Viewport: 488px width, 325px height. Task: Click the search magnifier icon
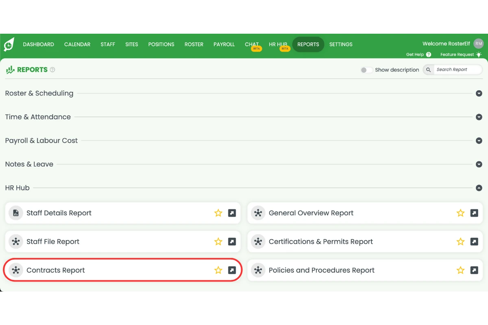point(428,70)
